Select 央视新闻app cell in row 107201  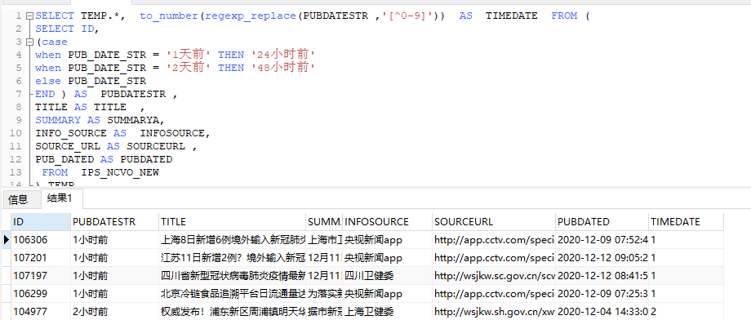tap(387, 258)
